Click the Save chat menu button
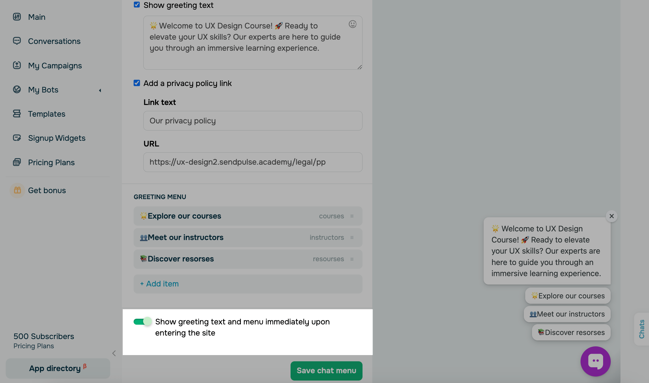Image resolution: width=649 pixels, height=383 pixels. (326, 371)
